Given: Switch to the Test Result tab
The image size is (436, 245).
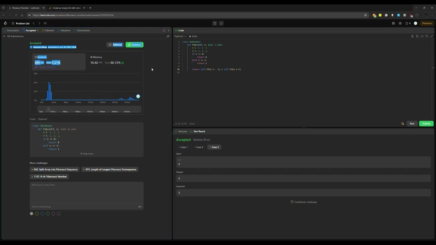Looking at the screenshot, I should (198, 131).
